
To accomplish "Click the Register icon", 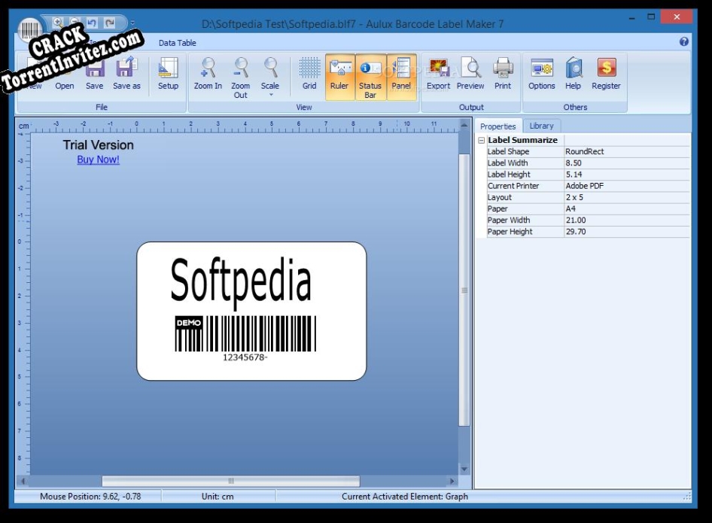I will [606, 73].
